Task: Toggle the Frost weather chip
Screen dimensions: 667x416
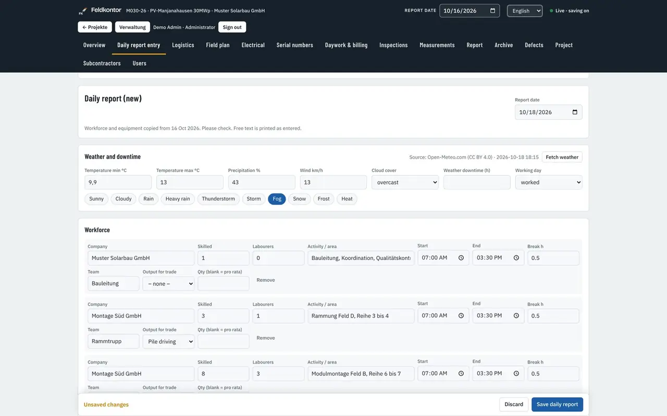Action: pyautogui.click(x=324, y=199)
